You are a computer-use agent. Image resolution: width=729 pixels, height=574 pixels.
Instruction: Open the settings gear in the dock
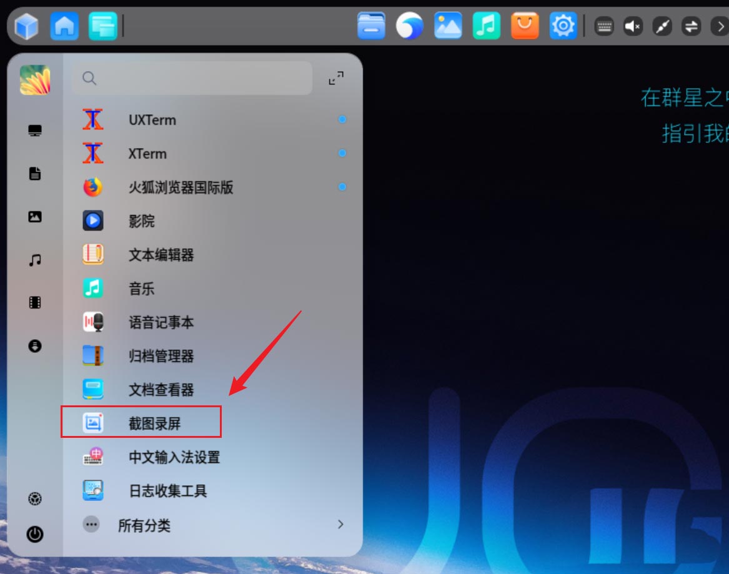pos(563,26)
